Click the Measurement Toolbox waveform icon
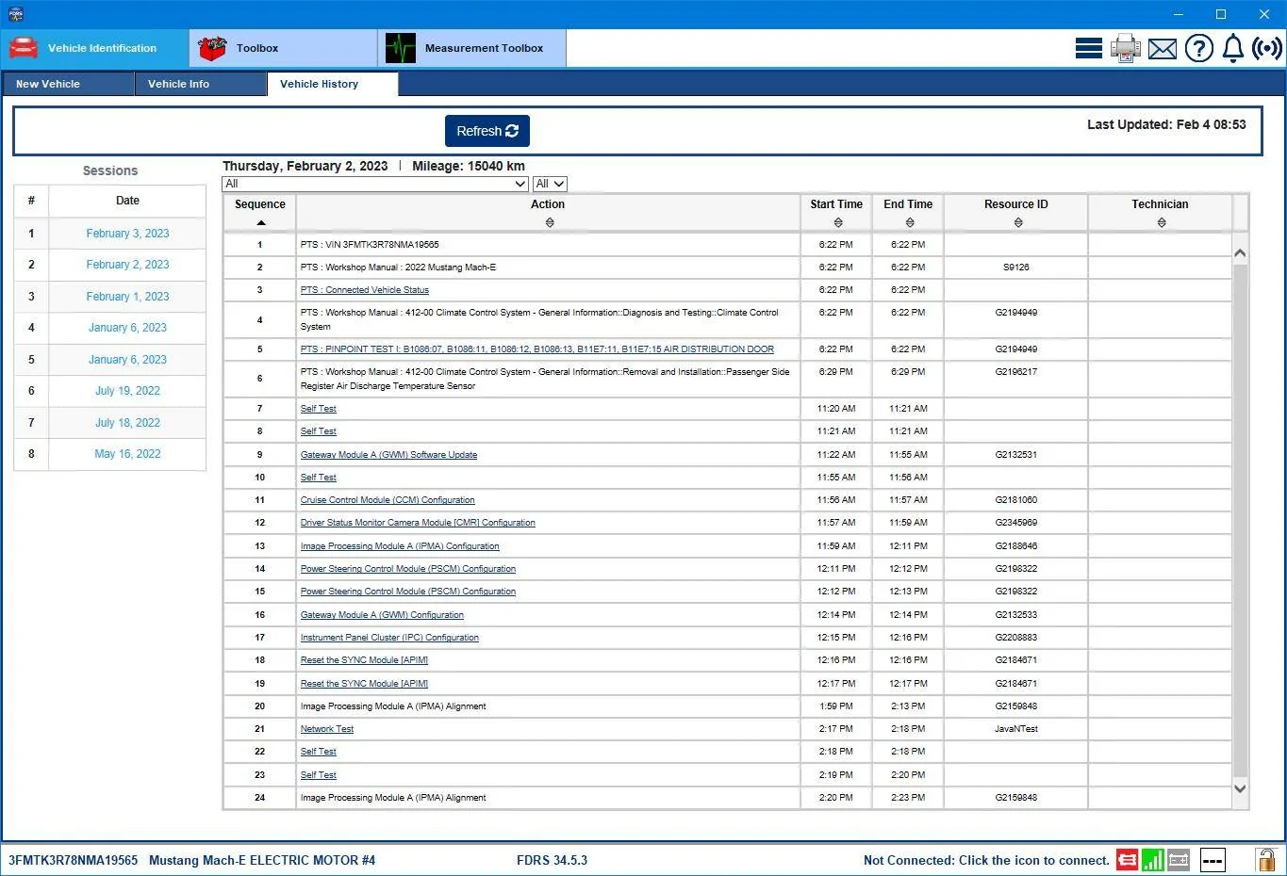This screenshot has height=876, width=1287. click(401, 48)
